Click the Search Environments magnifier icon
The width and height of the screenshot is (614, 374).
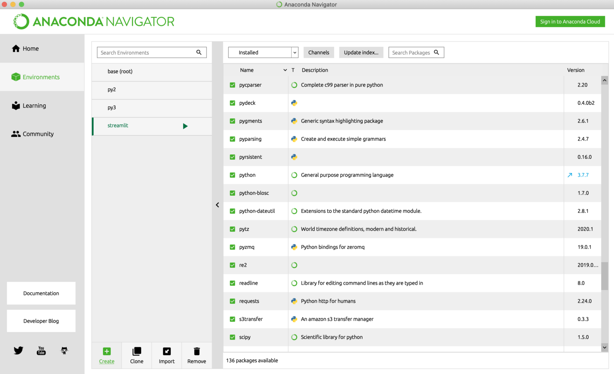[199, 52]
